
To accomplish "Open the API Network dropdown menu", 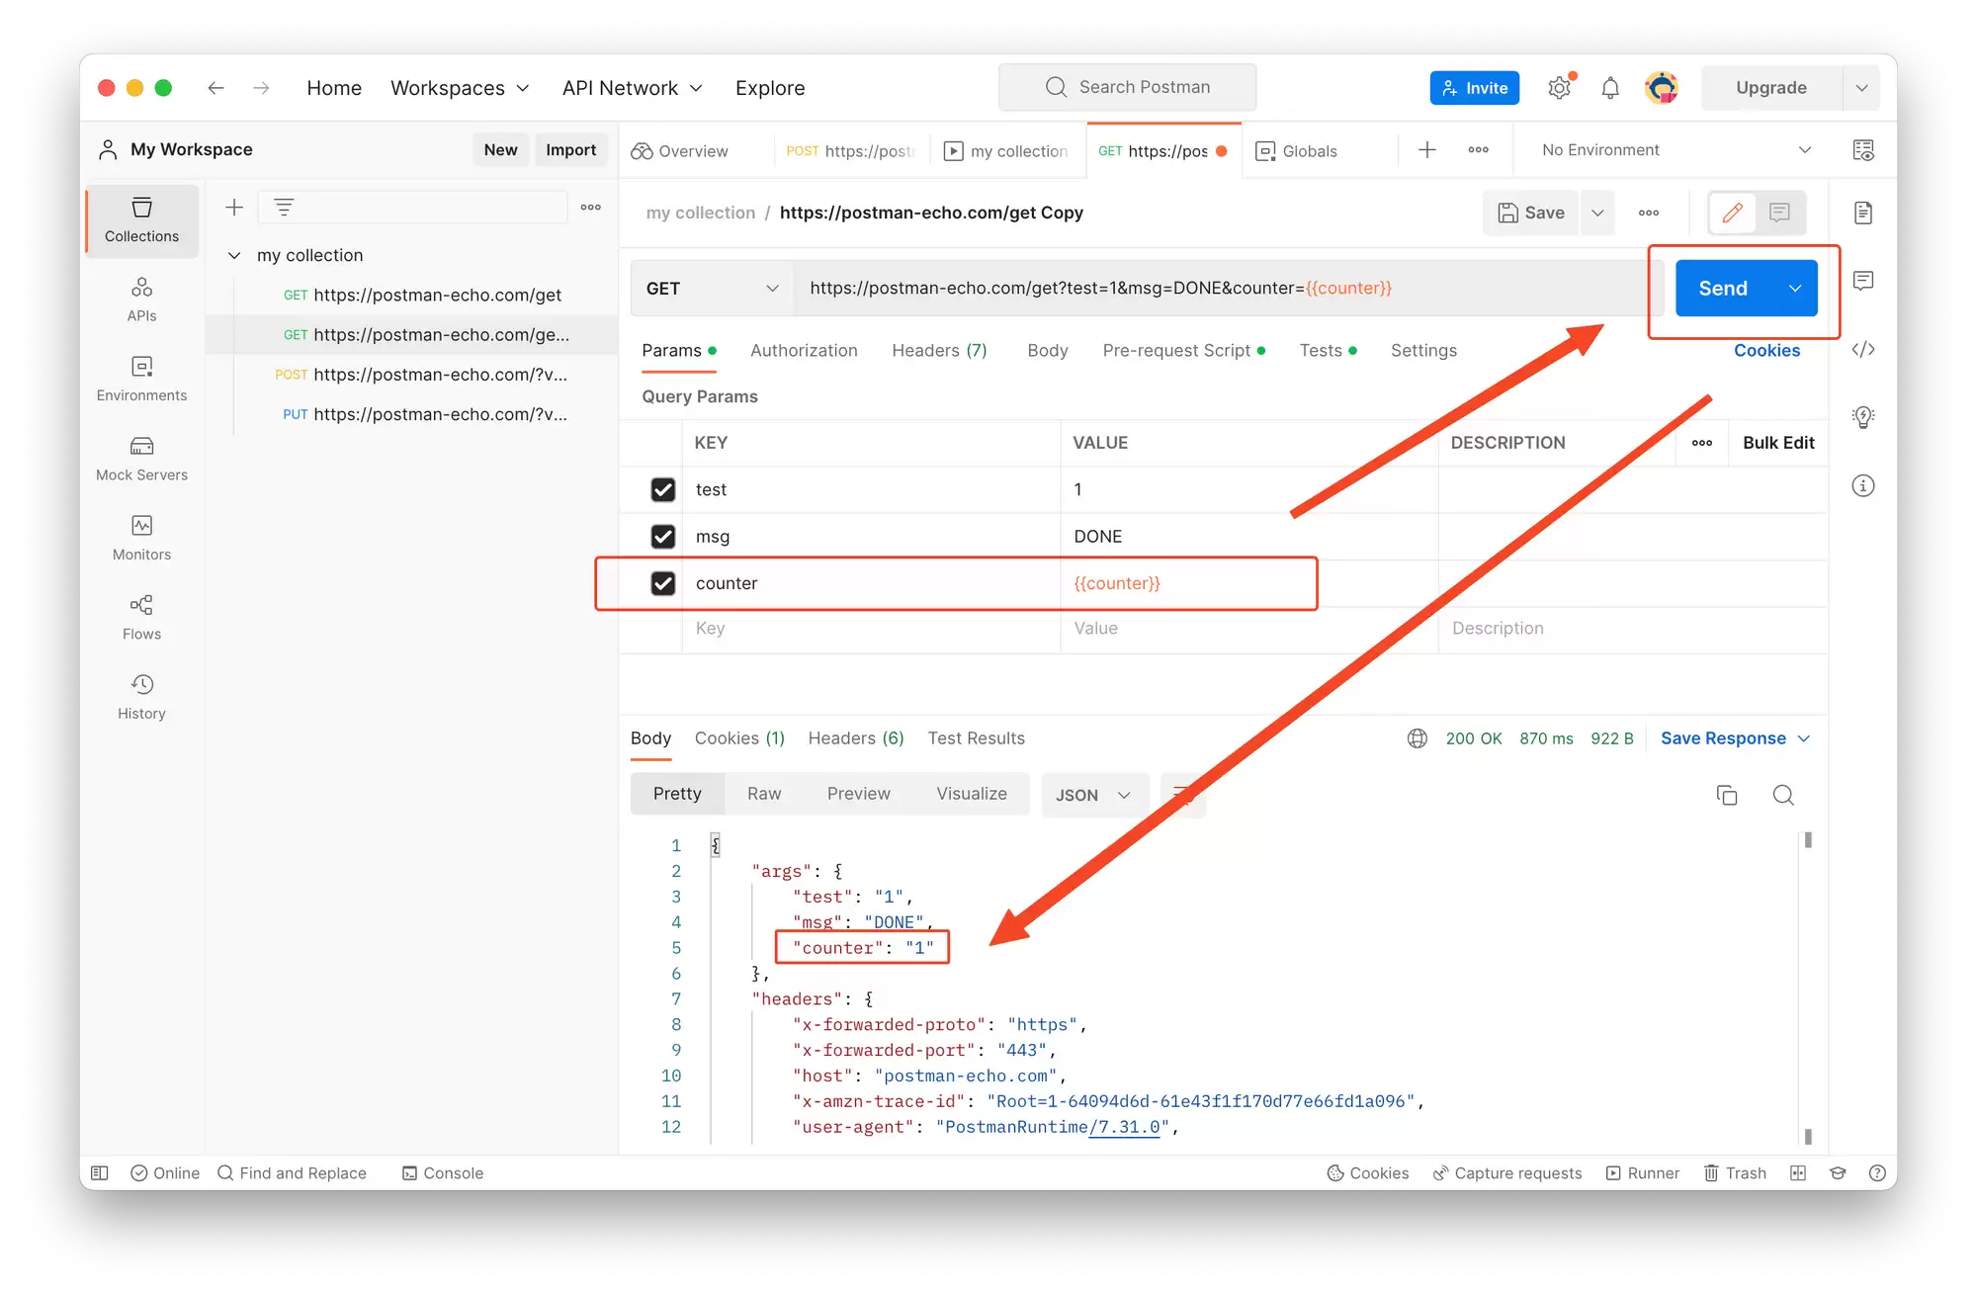I will (633, 88).
